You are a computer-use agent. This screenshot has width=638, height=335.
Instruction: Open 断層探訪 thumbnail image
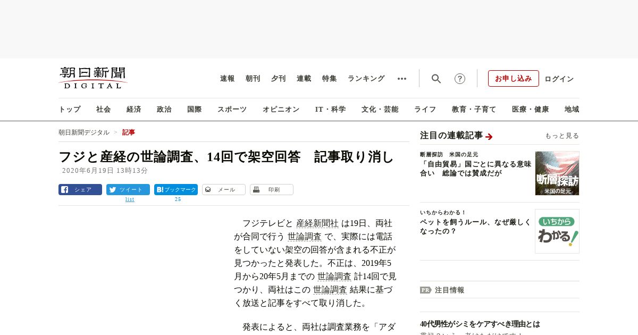click(x=557, y=173)
